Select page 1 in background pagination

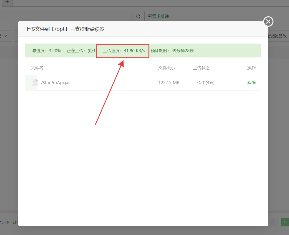[285, 222]
